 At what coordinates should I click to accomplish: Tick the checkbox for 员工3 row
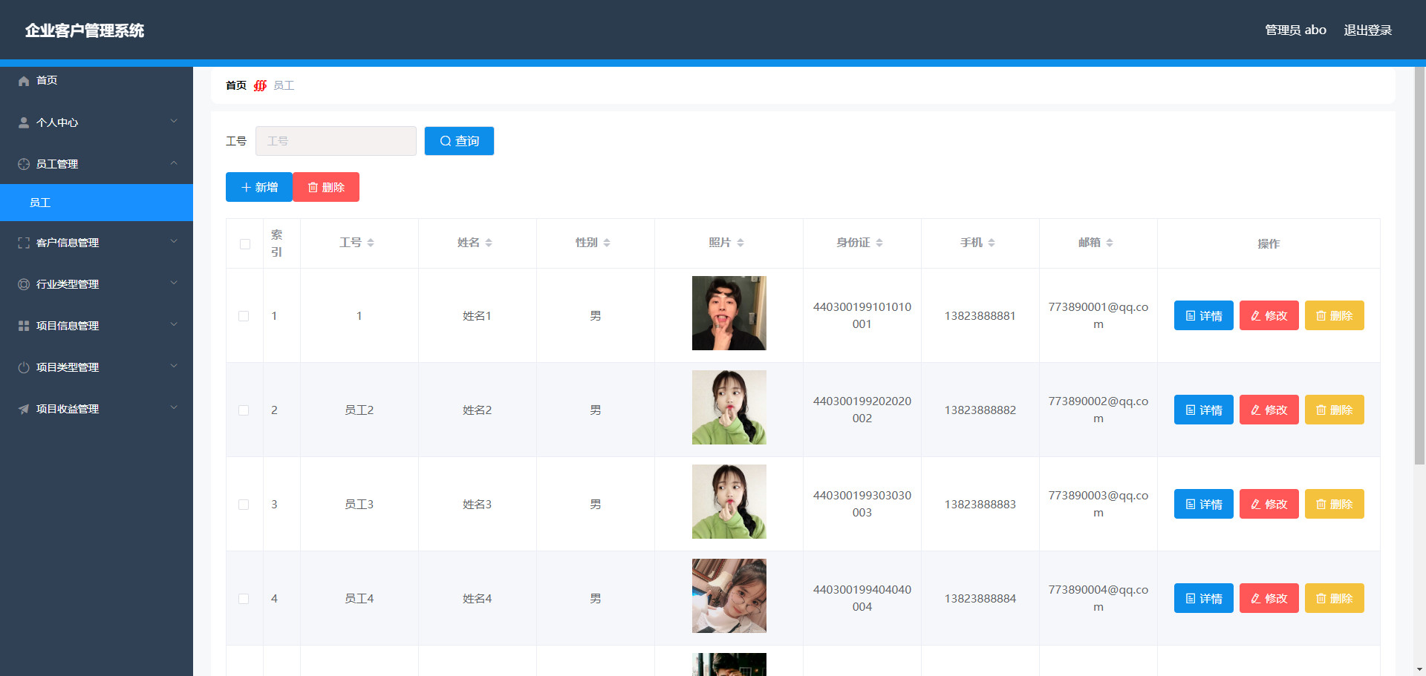point(244,505)
